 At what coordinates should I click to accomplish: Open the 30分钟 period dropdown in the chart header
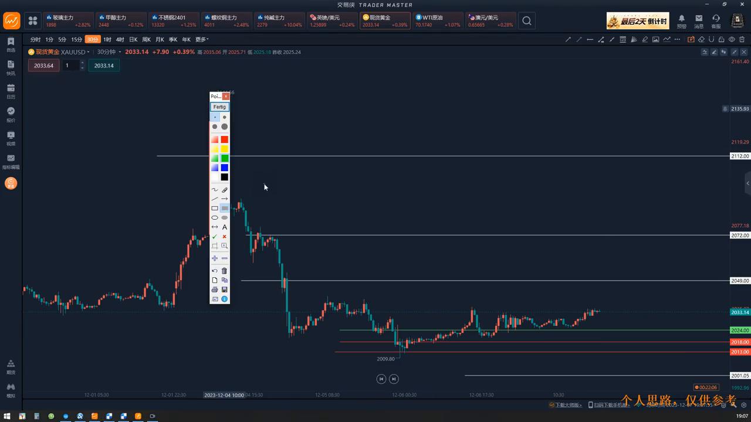point(109,52)
